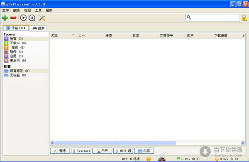Image resolution: width=249 pixels, height=162 pixels.
Task: Click the padlock lock icon
Action: click(244, 18)
